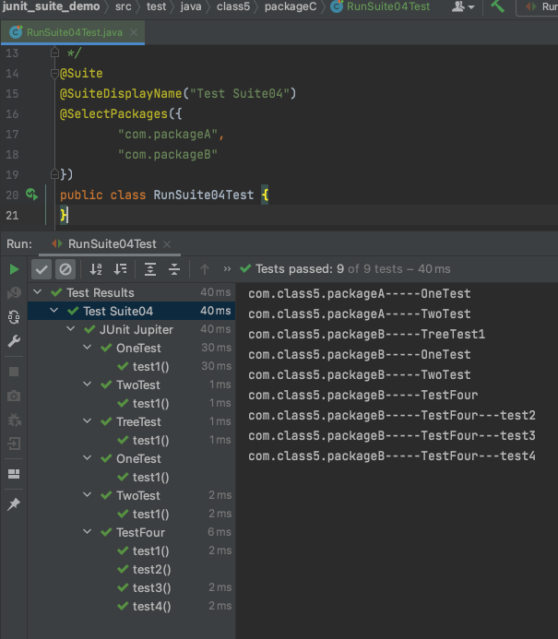Click test folder in breadcrumb path
The height and width of the screenshot is (639, 558).
point(156,6)
